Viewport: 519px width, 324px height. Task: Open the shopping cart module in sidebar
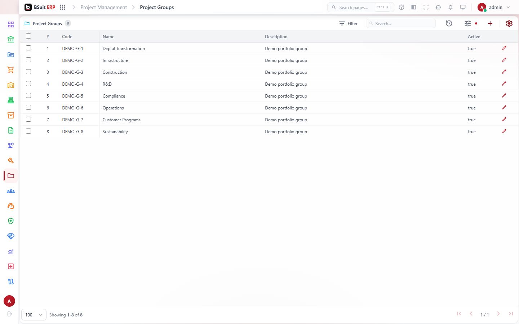click(x=11, y=70)
